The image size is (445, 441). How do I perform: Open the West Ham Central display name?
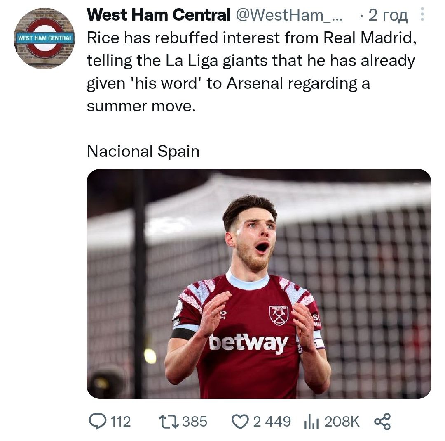(159, 16)
